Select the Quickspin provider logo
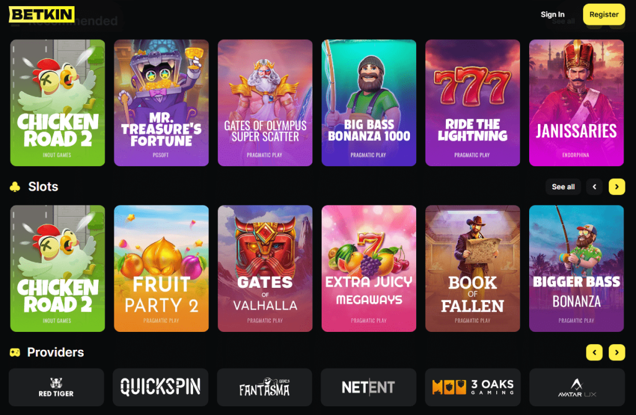The height and width of the screenshot is (415, 636). click(x=160, y=387)
